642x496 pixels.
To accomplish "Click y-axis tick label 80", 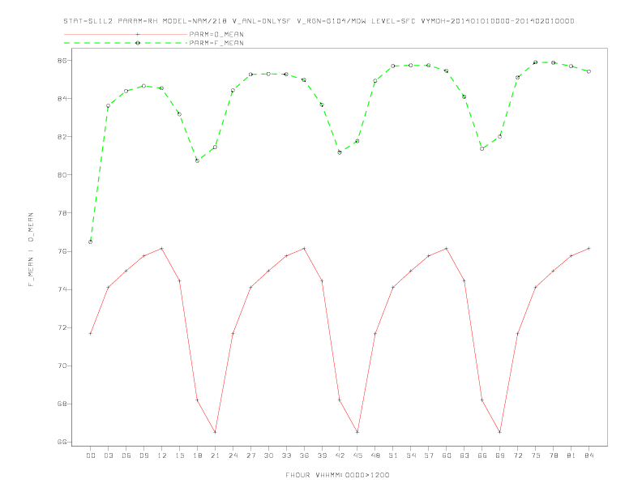I will pos(62,175).
